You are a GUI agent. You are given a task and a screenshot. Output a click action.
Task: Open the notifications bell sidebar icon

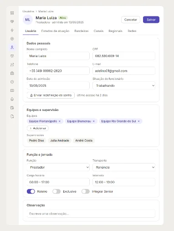tap(12, 99)
